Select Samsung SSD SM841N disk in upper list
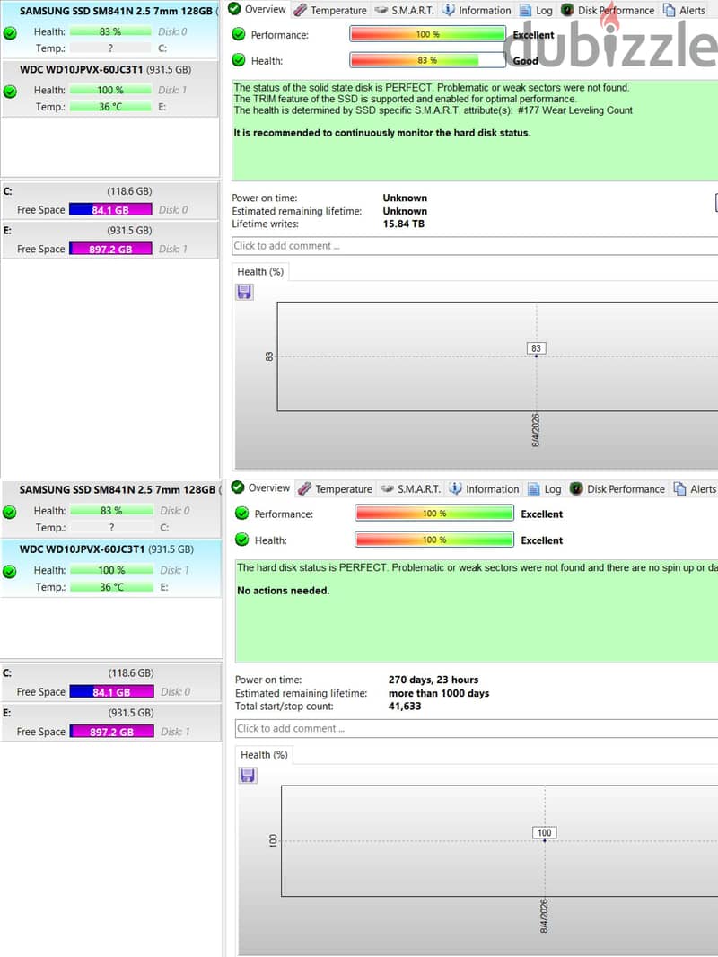 (109, 30)
